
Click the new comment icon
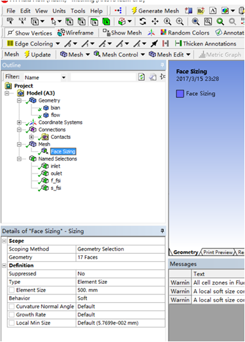[x=201, y=10]
